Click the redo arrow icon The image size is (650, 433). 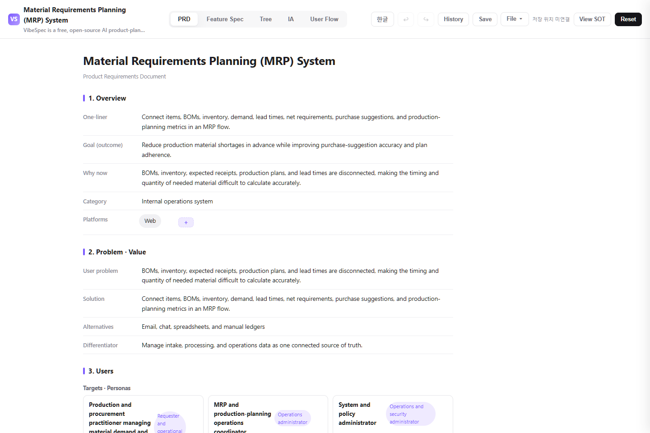click(426, 19)
